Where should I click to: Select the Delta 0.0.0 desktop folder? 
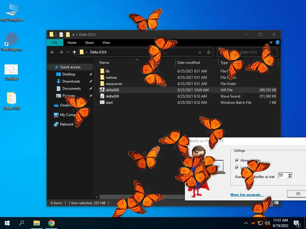(12, 101)
